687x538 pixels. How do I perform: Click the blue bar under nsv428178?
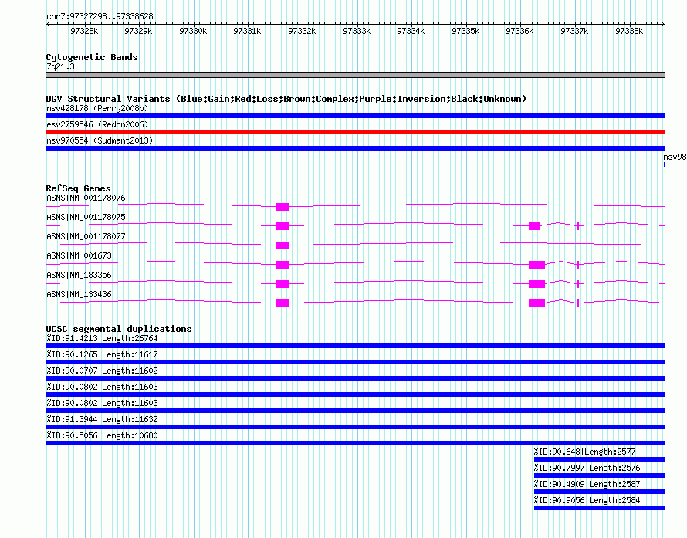[x=355, y=116]
